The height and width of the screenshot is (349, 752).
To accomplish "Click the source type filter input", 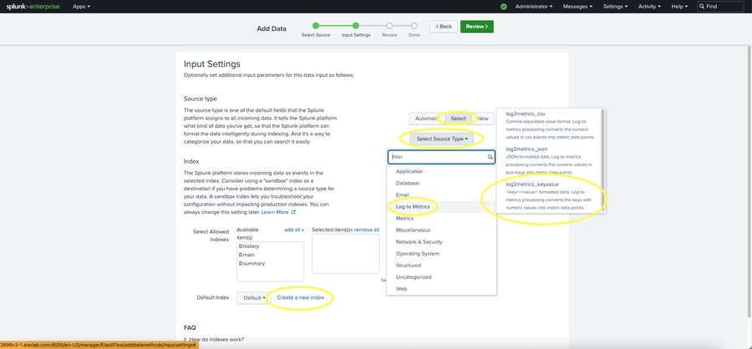I will click(x=437, y=156).
